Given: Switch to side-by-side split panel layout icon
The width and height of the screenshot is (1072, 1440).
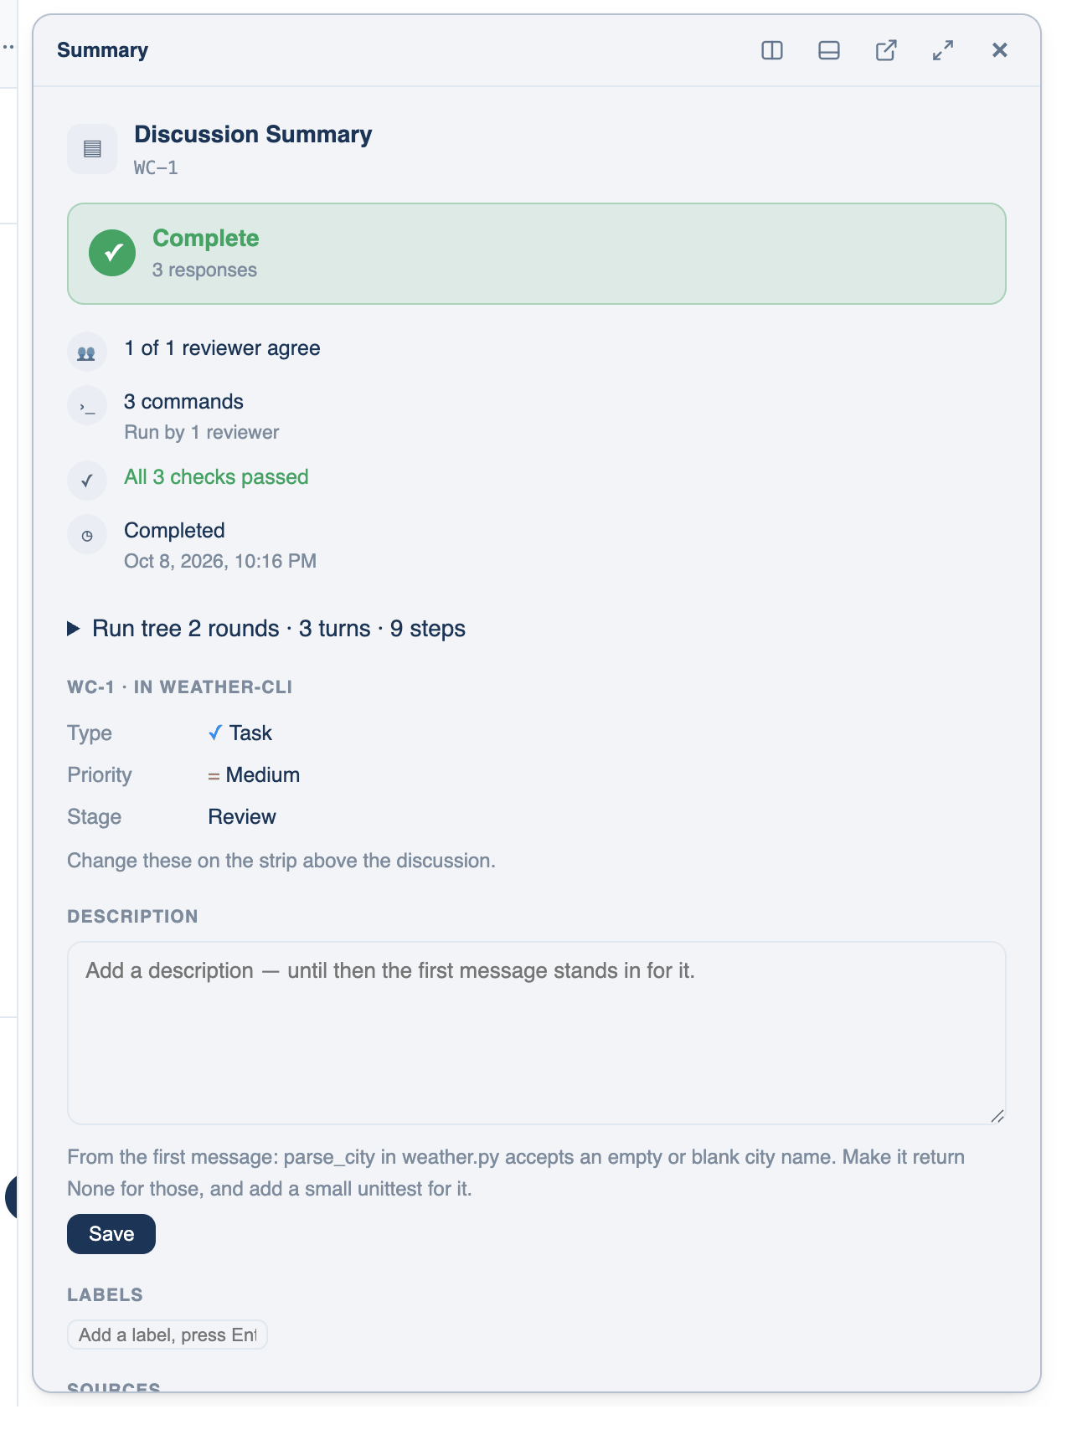Looking at the screenshot, I should pyautogui.click(x=772, y=50).
